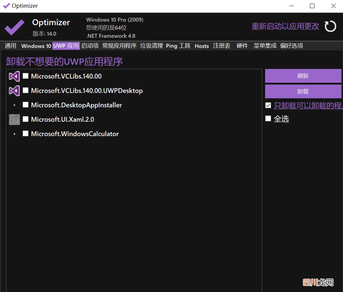The width and height of the screenshot is (343, 292).
Task: Select the Microsoft.WindowsCalculator entry text
Action: (75, 134)
